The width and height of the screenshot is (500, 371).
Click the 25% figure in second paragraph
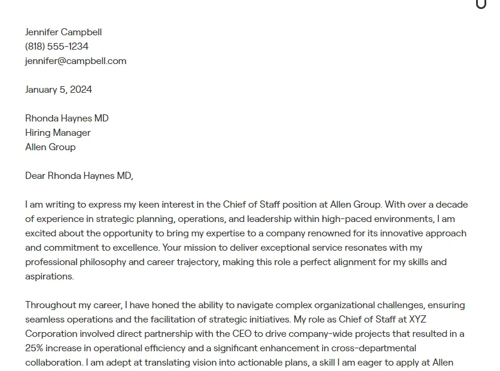click(x=33, y=348)
